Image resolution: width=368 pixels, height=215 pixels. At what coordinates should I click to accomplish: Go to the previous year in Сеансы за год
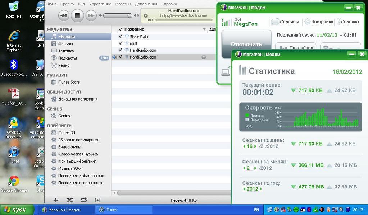244,189
